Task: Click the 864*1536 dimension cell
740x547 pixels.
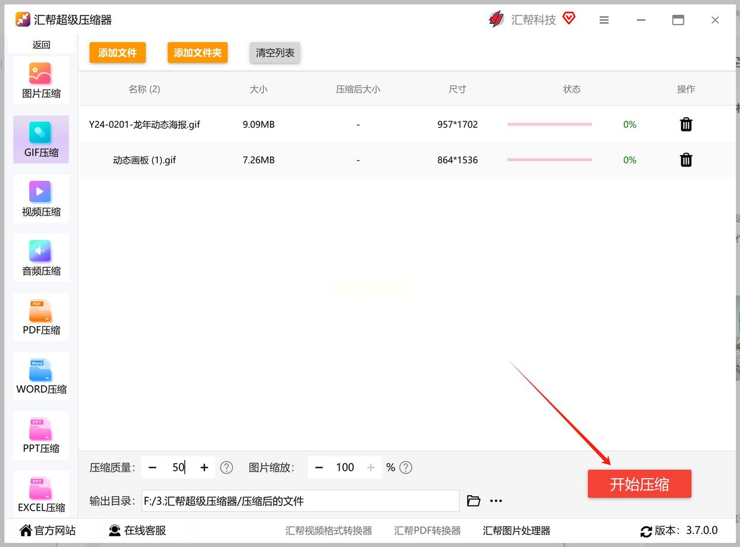Action: [x=458, y=160]
